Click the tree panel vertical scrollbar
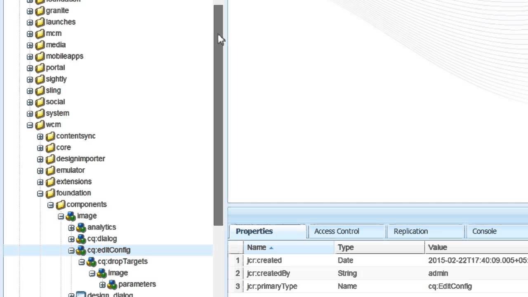528x297 pixels. 218,115
